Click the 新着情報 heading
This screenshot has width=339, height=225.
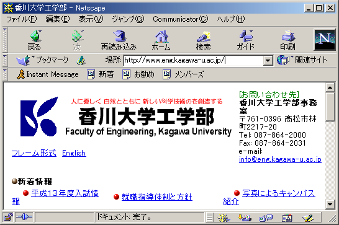click(35, 182)
